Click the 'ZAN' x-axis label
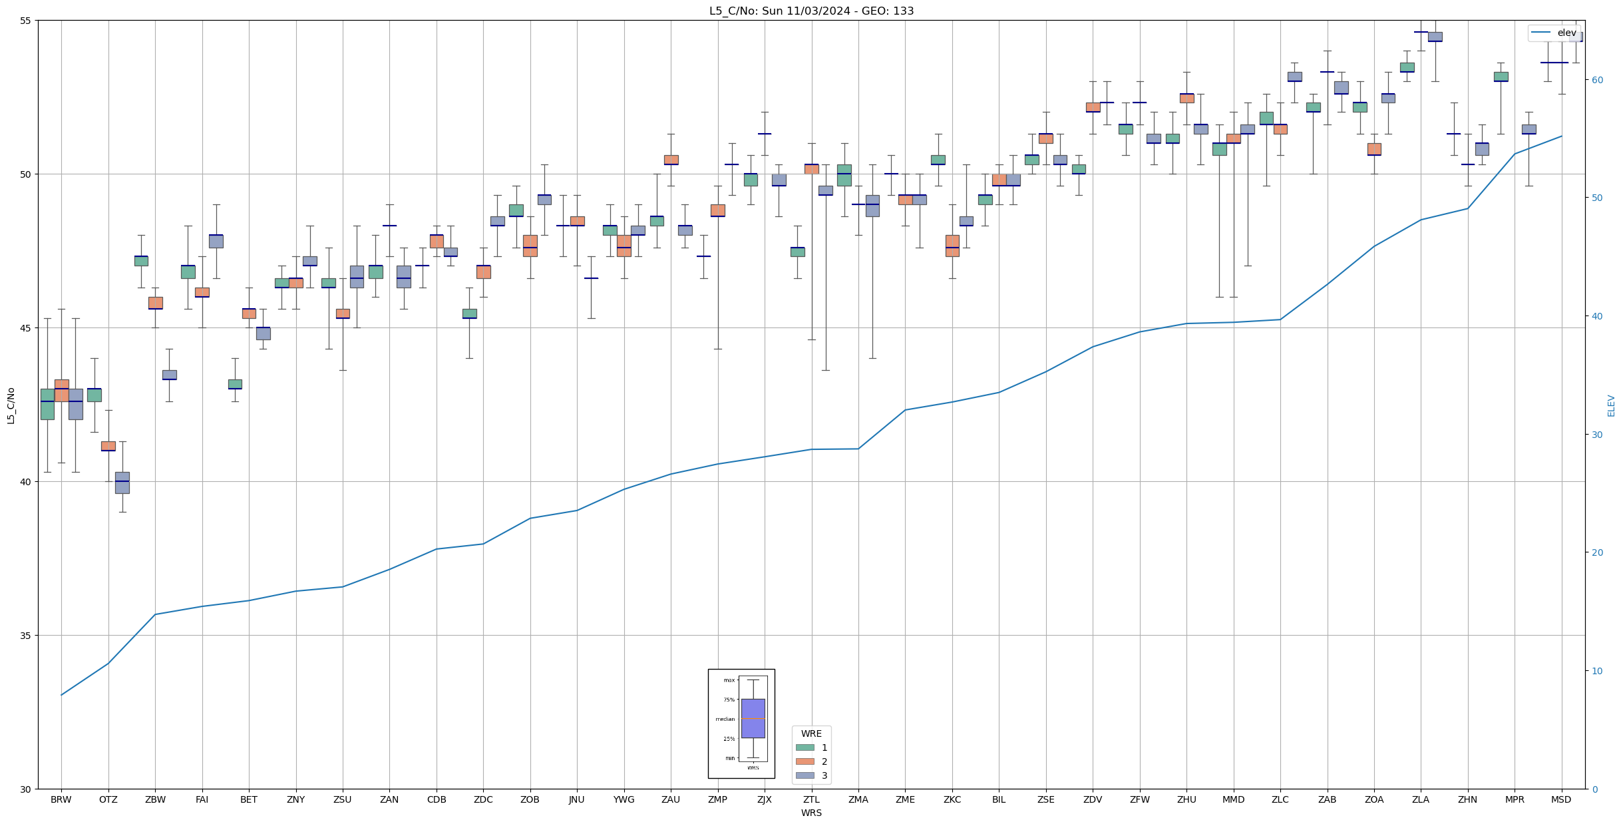1623x824 pixels. [x=389, y=799]
